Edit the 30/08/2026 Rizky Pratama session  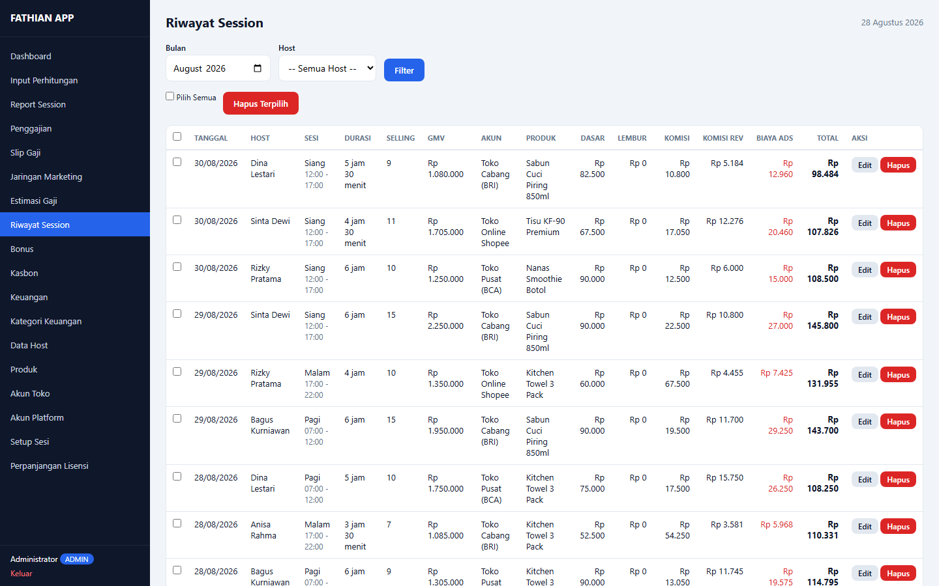click(865, 270)
